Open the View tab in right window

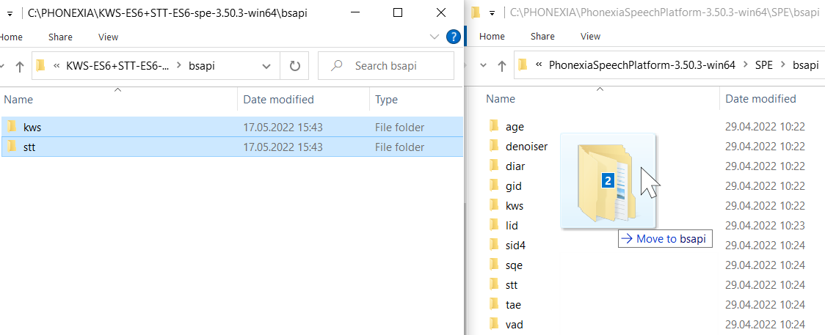[590, 36]
